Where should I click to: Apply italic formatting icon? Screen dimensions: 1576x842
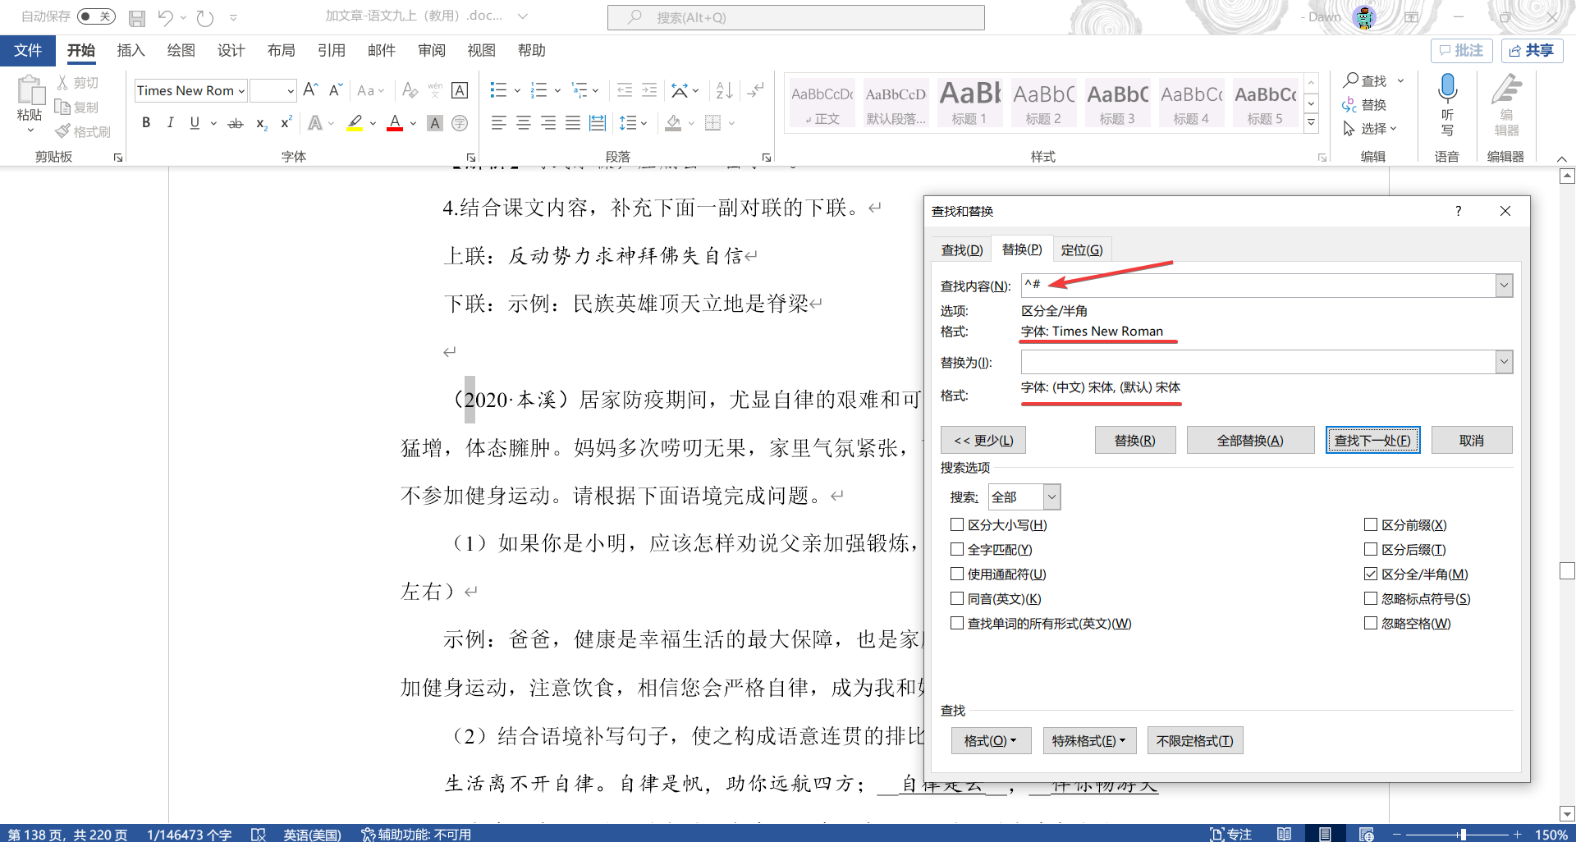(170, 123)
